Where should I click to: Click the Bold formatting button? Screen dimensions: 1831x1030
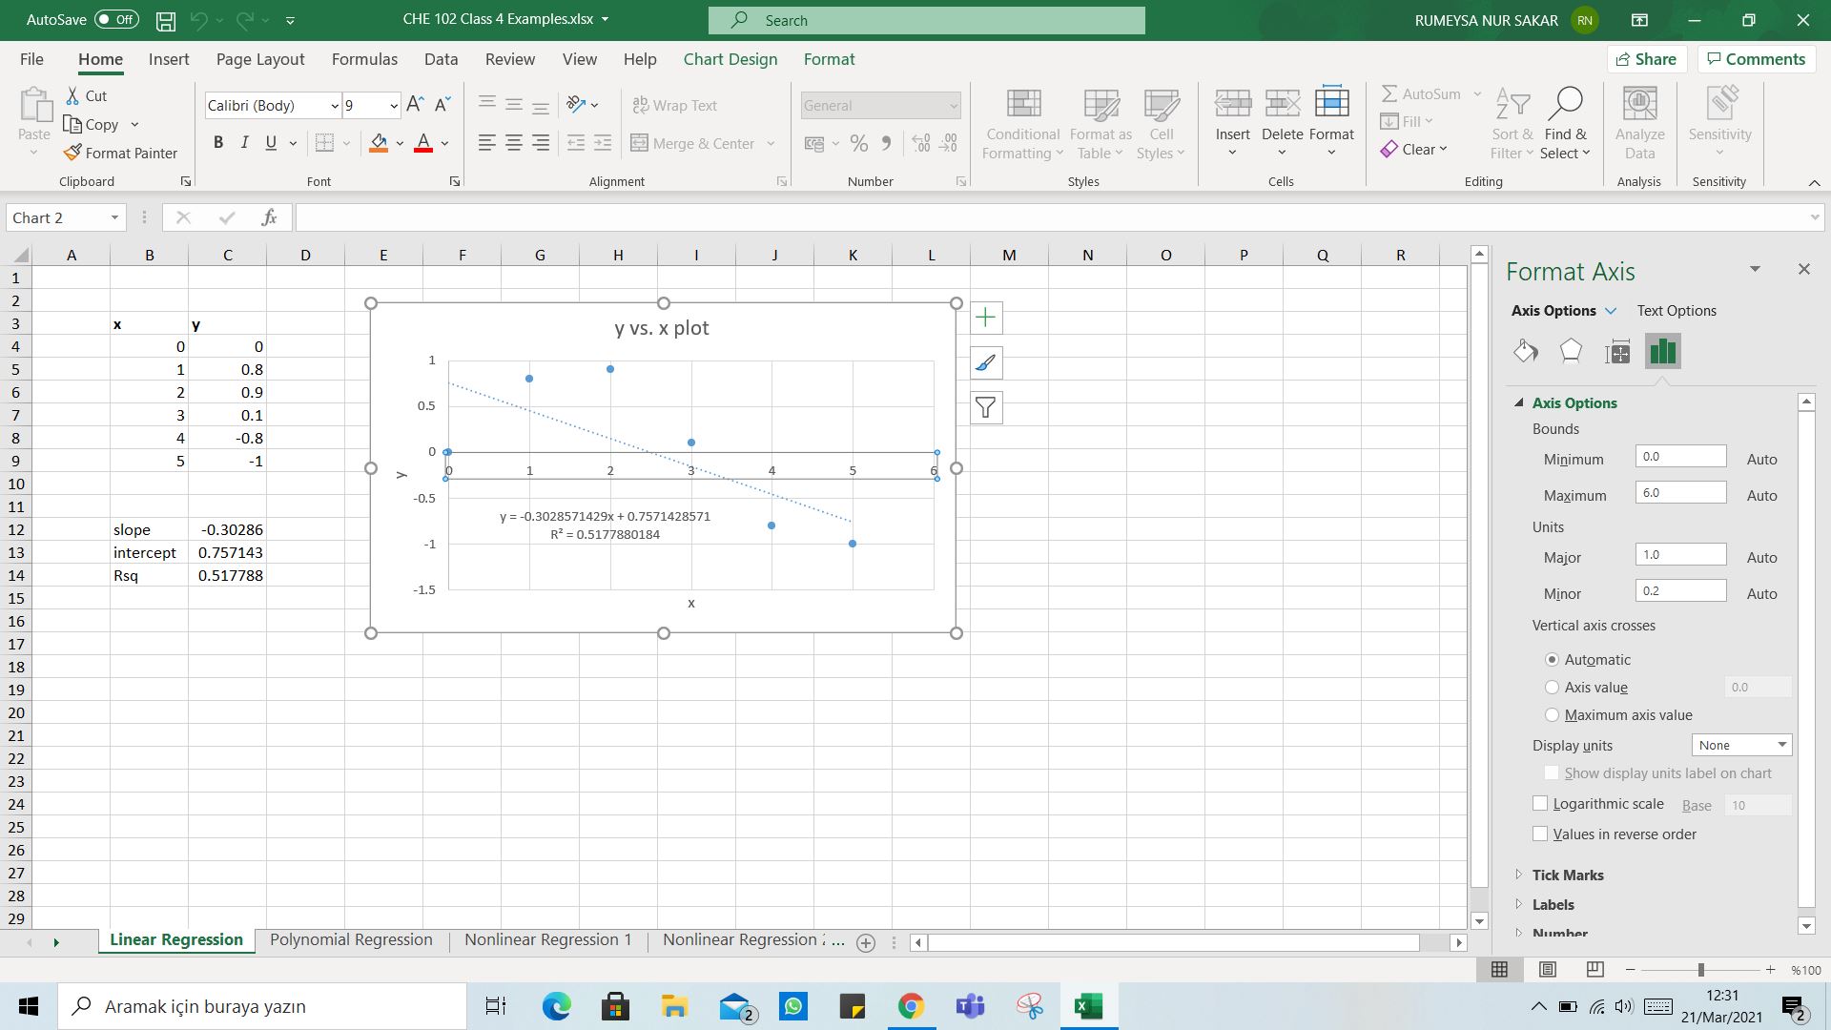point(218,143)
